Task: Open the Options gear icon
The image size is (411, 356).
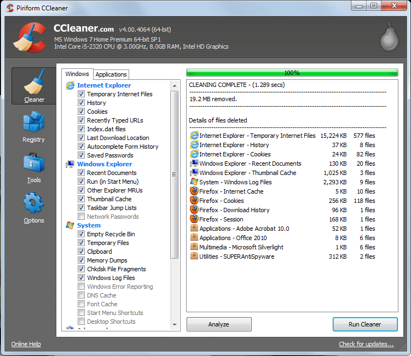Action: click(x=33, y=202)
